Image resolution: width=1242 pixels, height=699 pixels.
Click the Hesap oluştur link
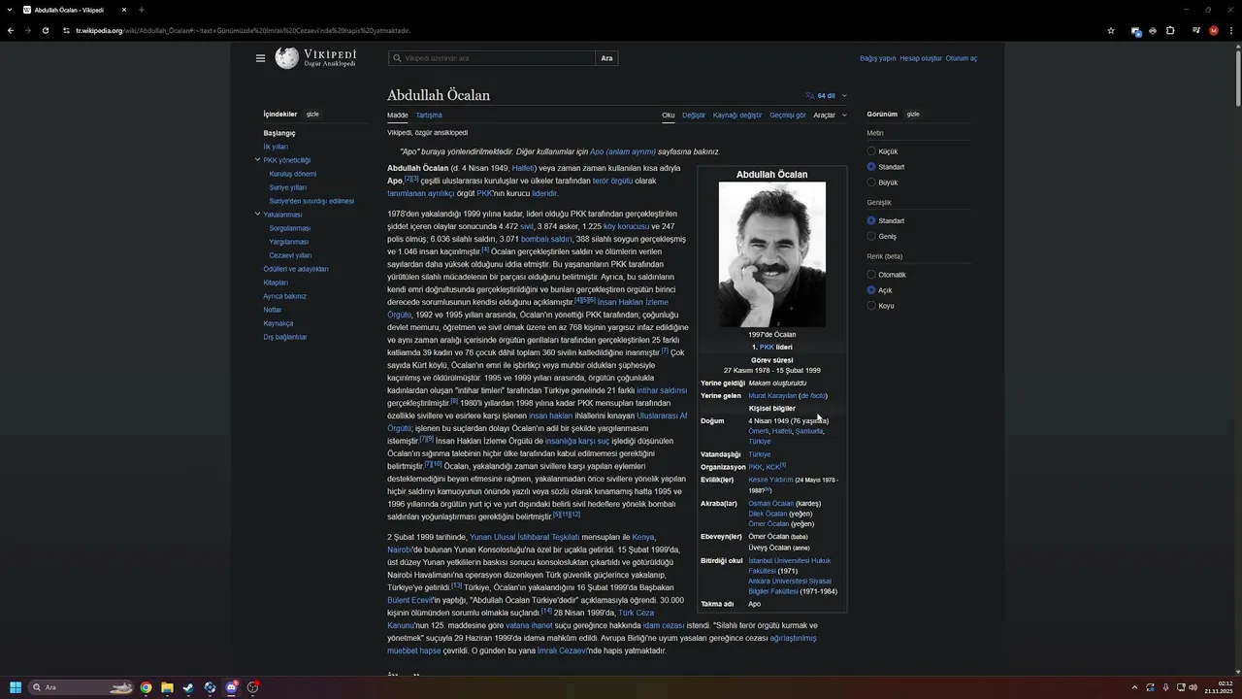point(921,58)
